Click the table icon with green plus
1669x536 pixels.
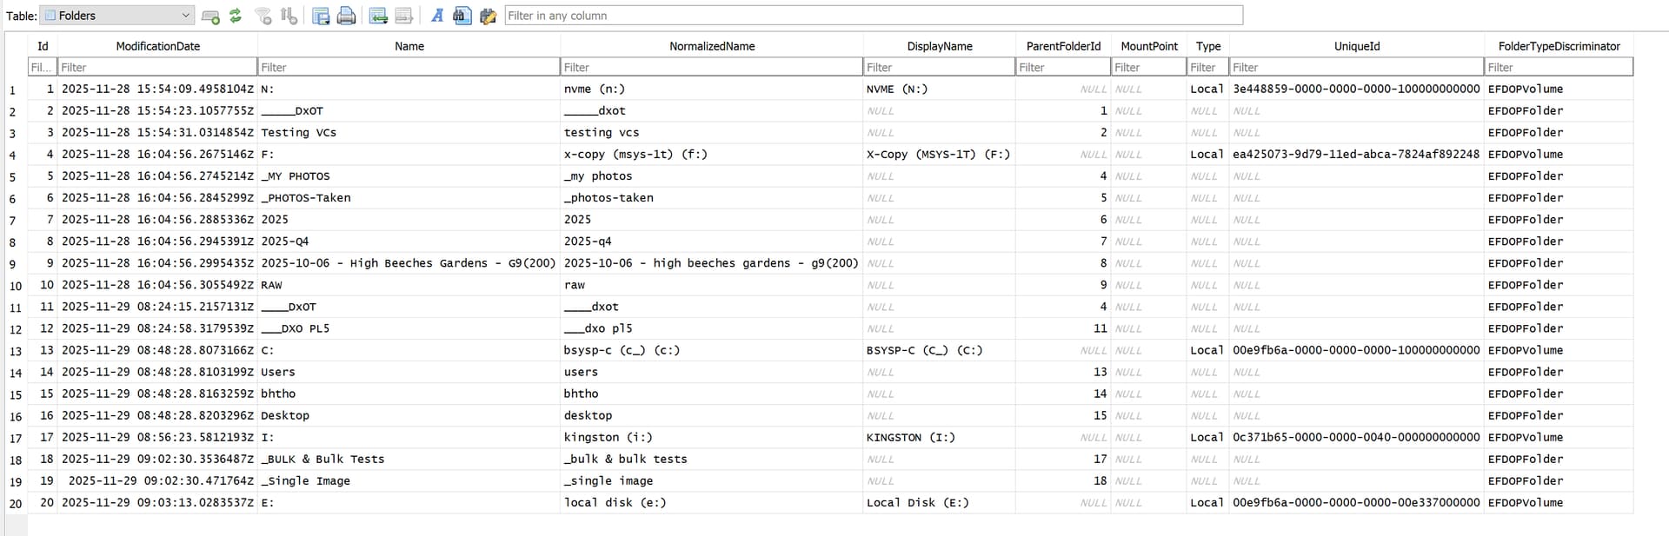tap(210, 16)
